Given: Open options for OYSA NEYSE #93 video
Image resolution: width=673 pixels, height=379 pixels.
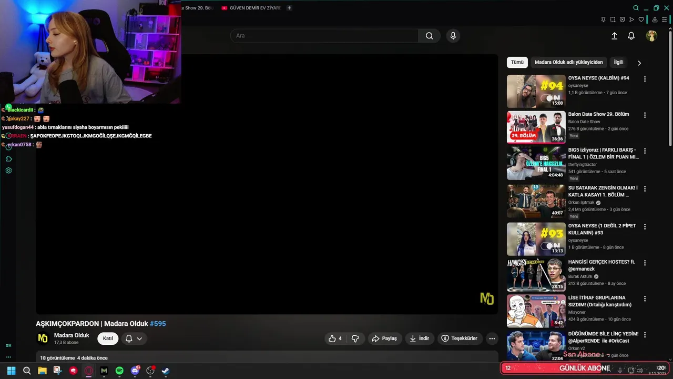Looking at the screenshot, I should point(645,226).
